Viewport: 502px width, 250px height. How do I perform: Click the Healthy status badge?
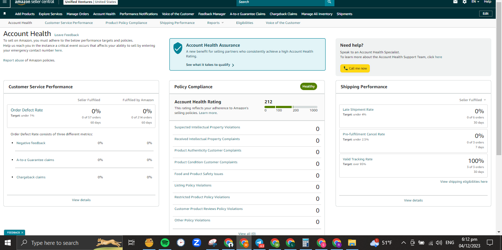309,86
